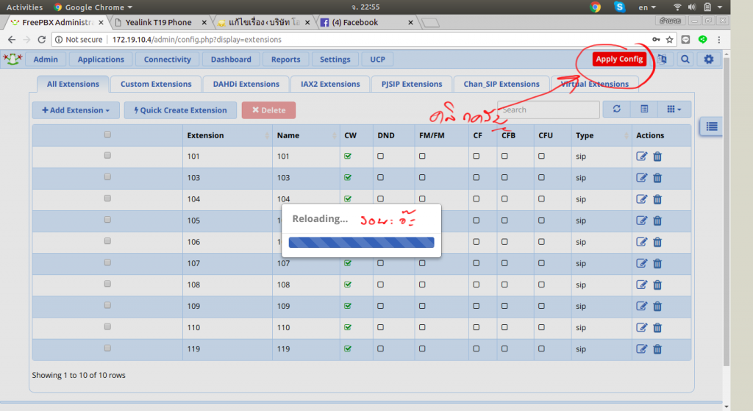The height and width of the screenshot is (411, 753).
Task: Open the Admin menu
Action: coord(46,59)
